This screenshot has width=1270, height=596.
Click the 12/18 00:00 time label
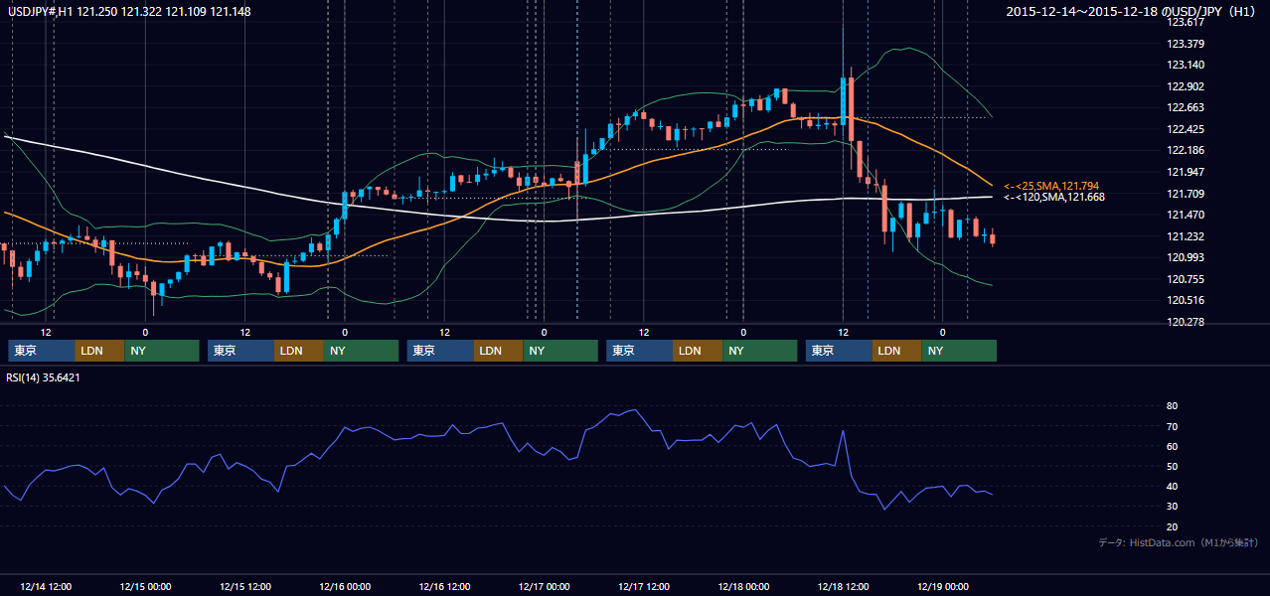(x=743, y=586)
